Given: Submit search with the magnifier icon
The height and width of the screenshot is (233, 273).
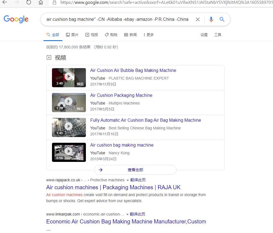Looking at the screenshot, I should click(x=222, y=19).
